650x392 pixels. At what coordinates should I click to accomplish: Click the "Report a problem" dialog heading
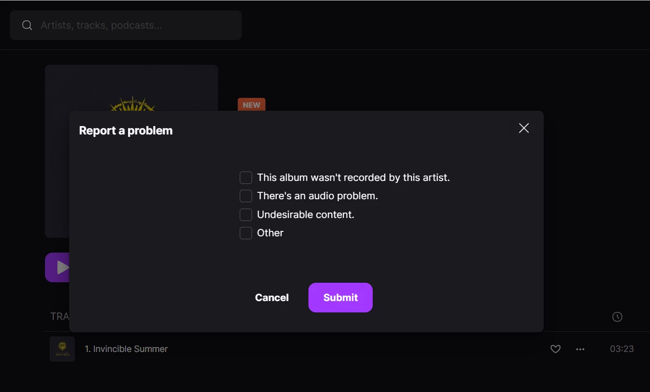(126, 131)
